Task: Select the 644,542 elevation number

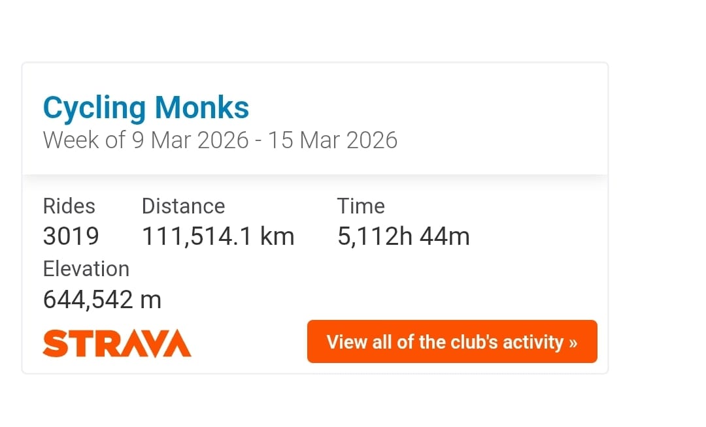Action: [88, 300]
